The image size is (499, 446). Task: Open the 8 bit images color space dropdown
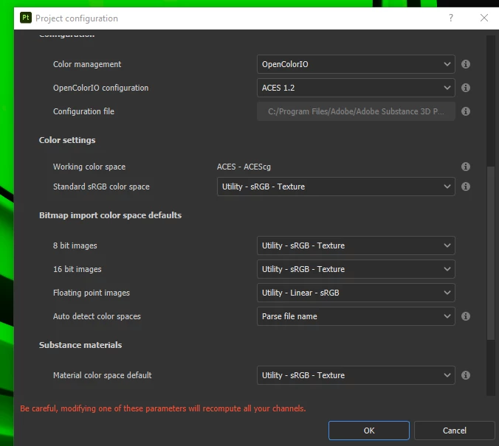(x=356, y=245)
